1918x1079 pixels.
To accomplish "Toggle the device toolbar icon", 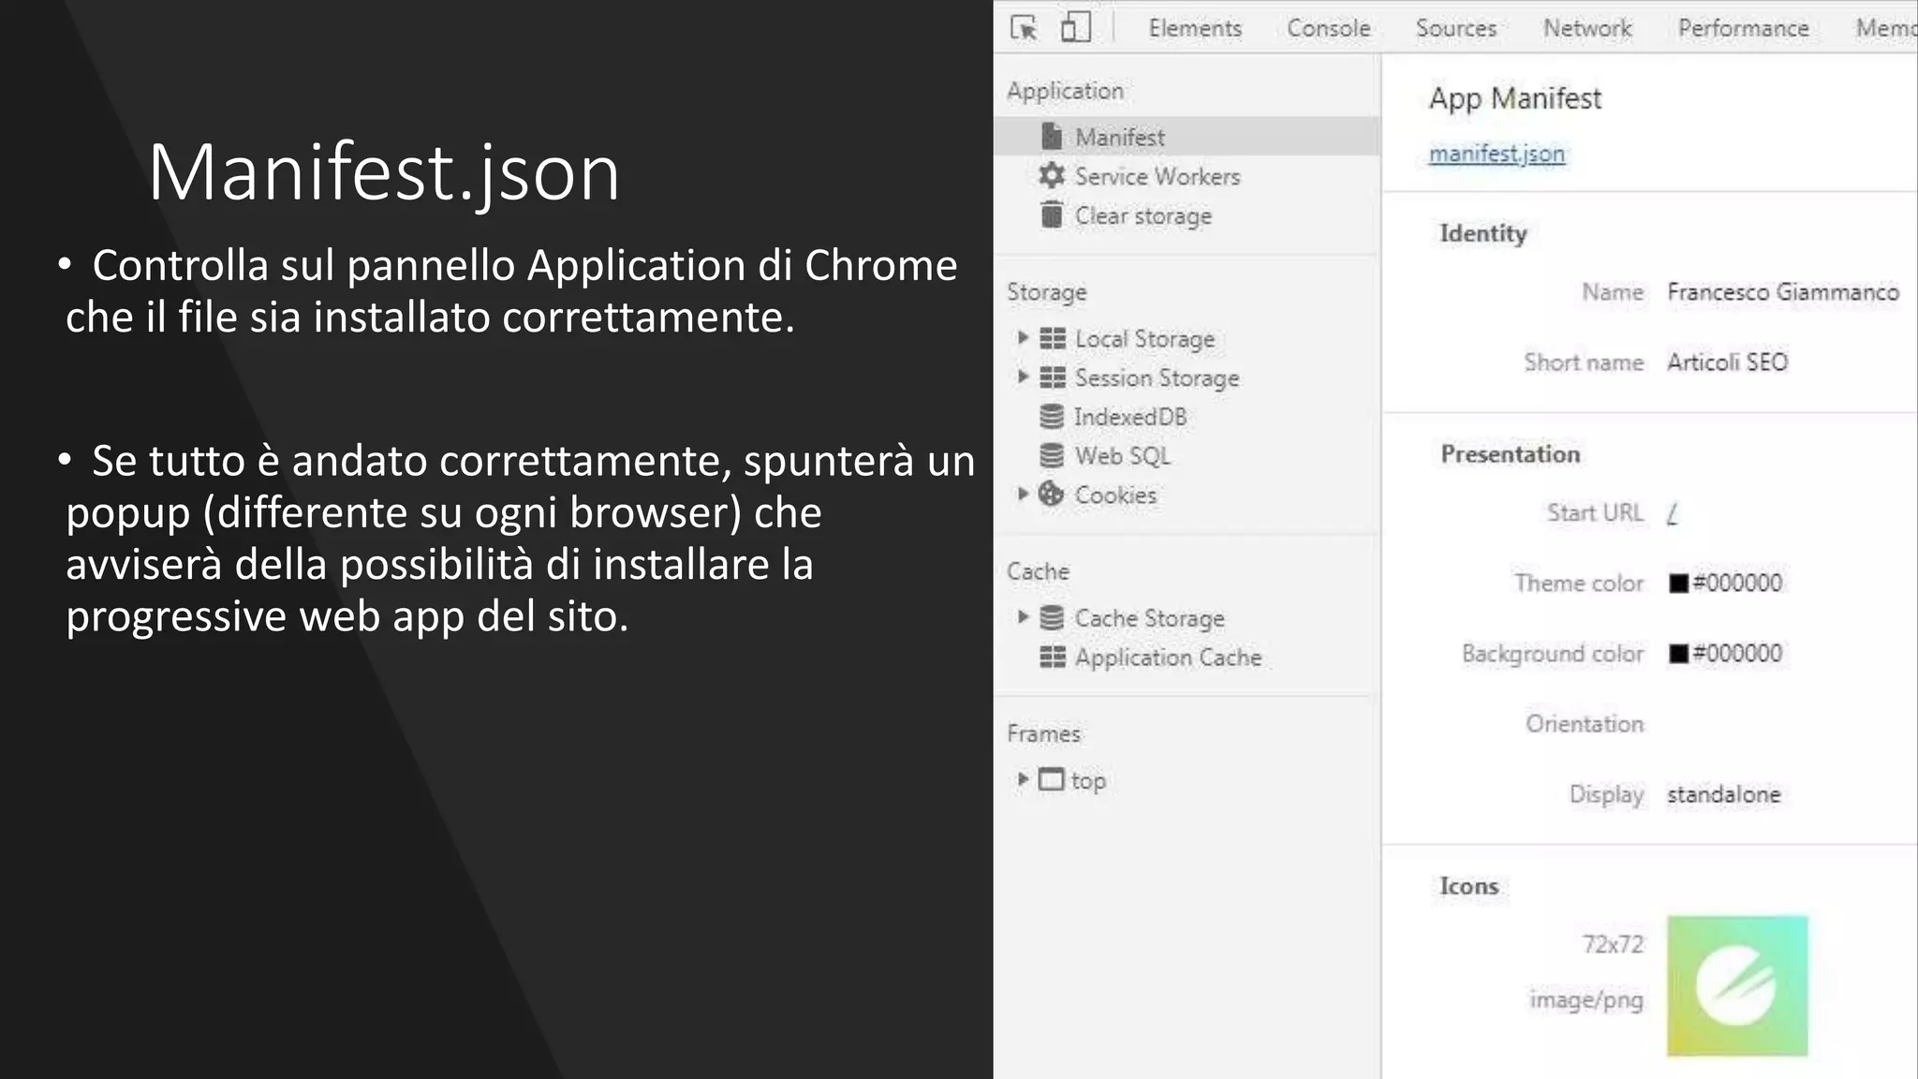I will tap(1075, 27).
